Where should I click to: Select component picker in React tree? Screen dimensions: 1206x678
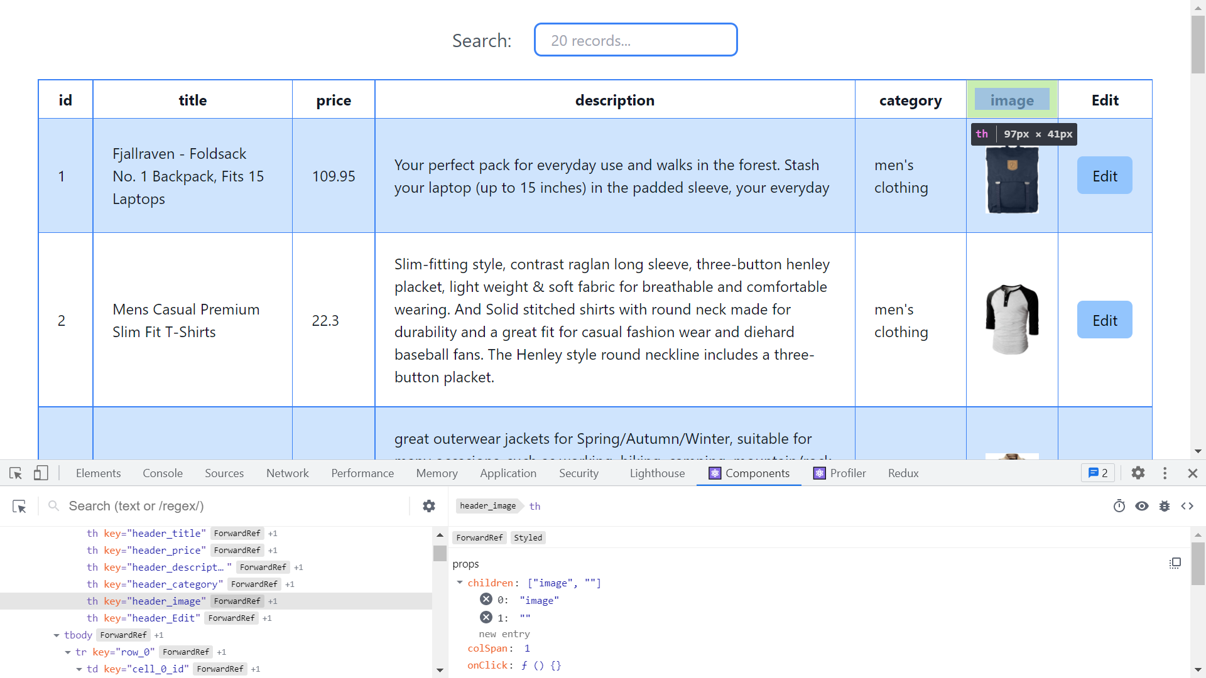click(x=19, y=506)
